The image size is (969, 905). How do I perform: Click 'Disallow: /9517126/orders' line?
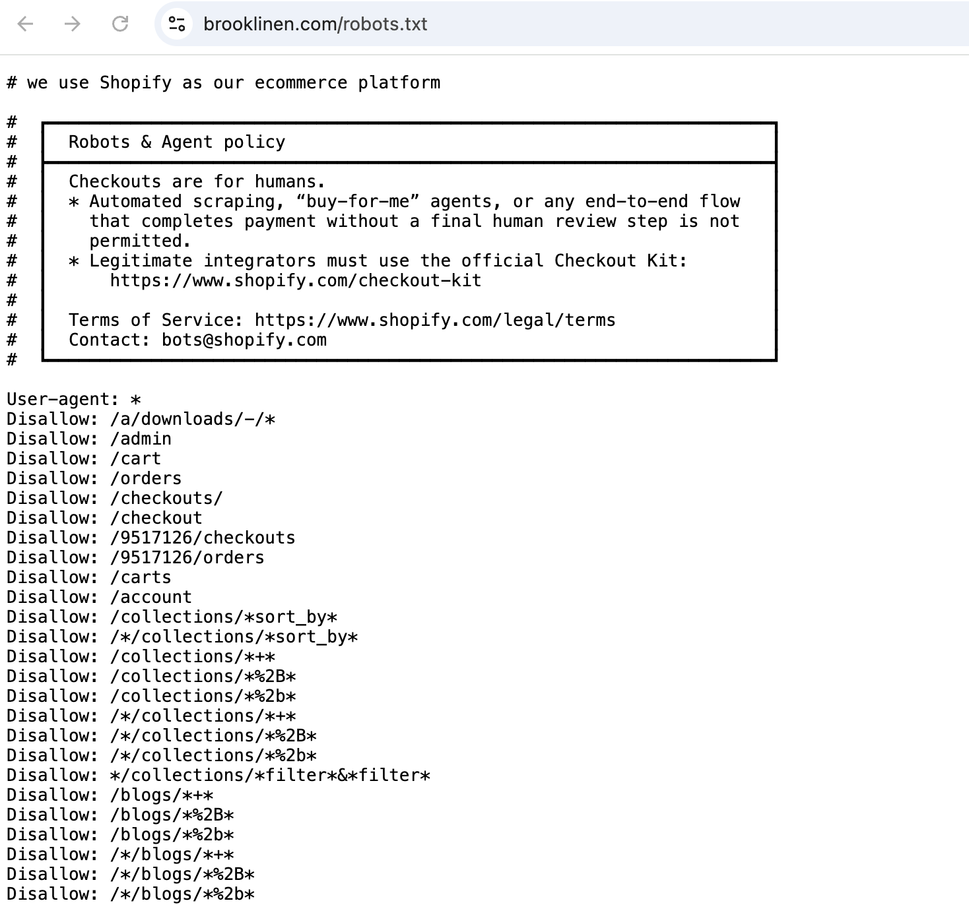pyautogui.click(x=136, y=558)
